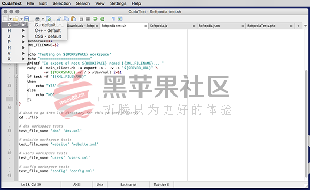This screenshot has height=190, width=310.
Task: Click line number 35 in gutter
Action: pyautogui.click(x=9, y=130)
